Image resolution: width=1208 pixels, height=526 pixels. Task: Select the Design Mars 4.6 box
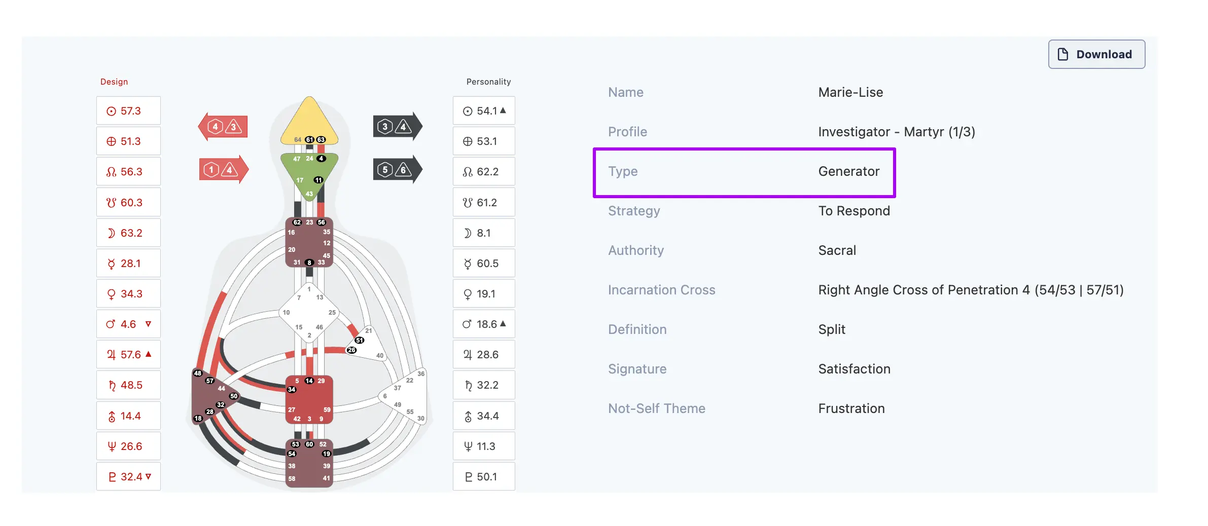click(x=128, y=324)
